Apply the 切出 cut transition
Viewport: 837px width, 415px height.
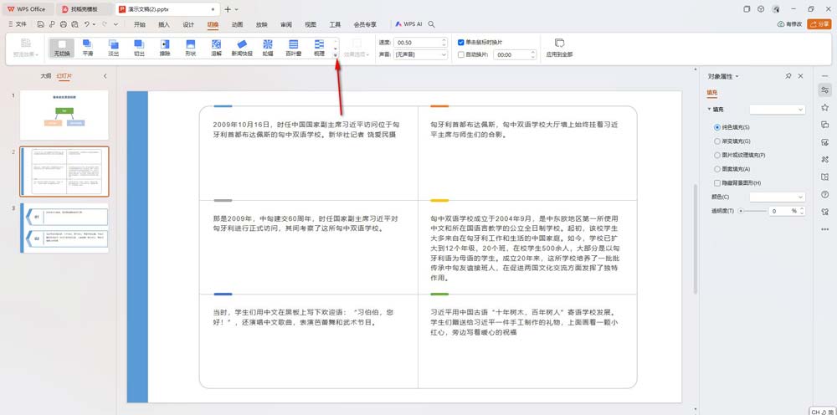tap(139, 48)
